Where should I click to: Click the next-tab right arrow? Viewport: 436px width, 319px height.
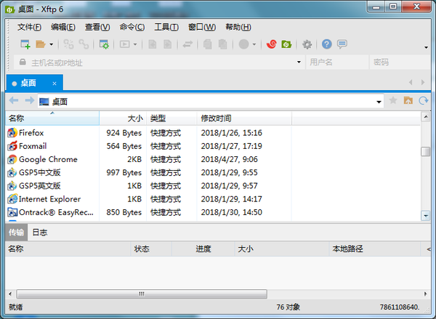click(x=423, y=82)
